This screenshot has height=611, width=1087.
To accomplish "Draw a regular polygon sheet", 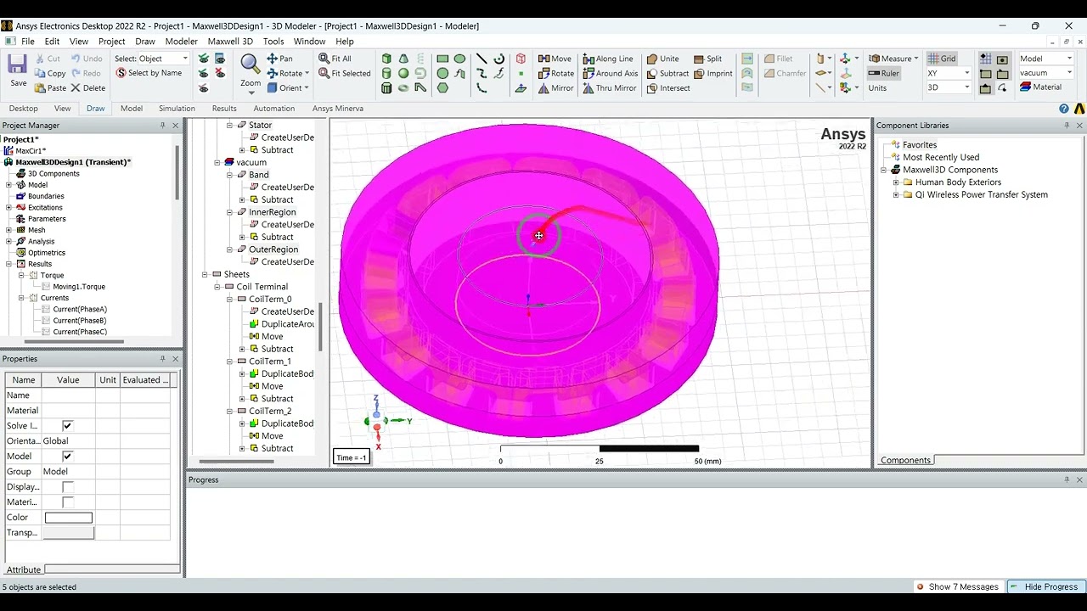I will coord(442,87).
